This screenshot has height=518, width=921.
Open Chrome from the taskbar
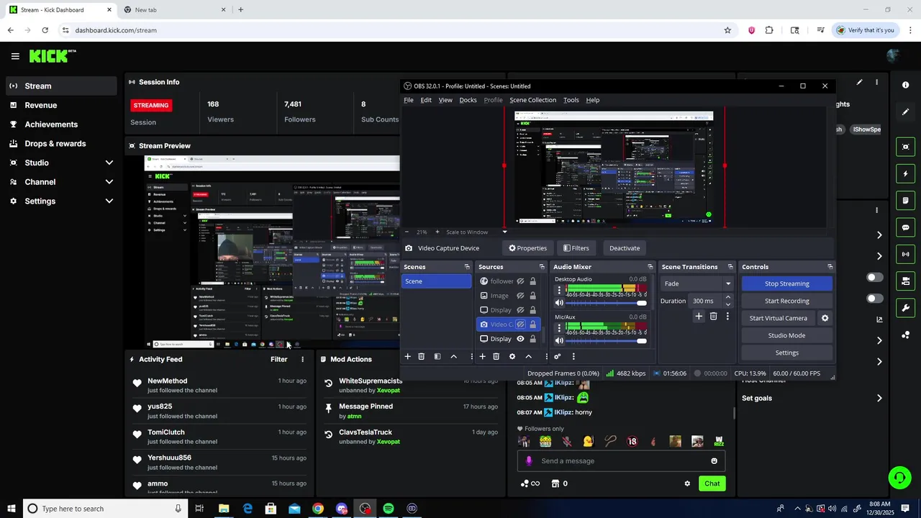318,509
